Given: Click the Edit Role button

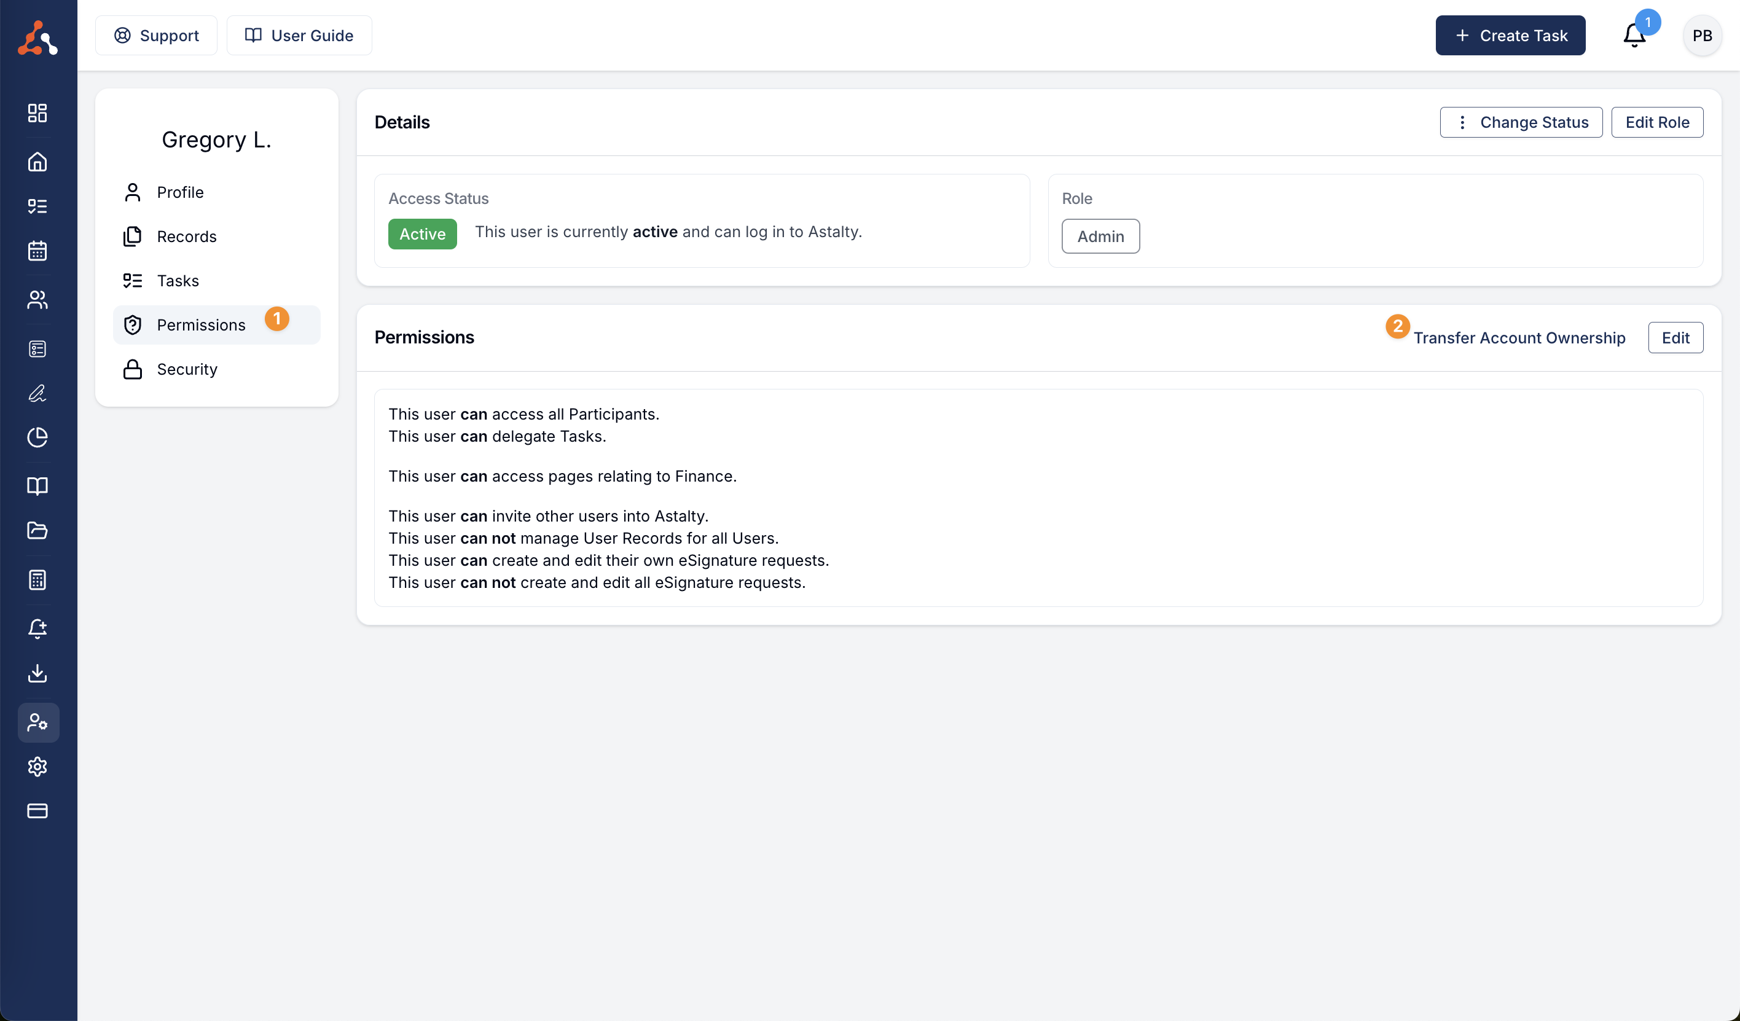Looking at the screenshot, I should point(1656,122).
